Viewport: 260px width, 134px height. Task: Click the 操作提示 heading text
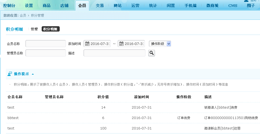22,74
